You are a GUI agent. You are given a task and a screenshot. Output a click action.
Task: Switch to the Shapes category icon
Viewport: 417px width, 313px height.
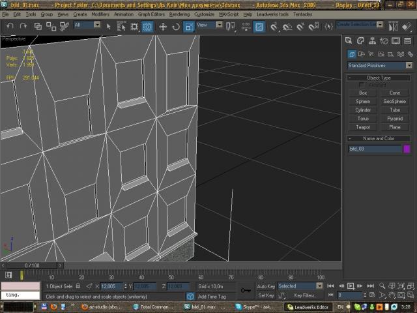coord(361,55)
